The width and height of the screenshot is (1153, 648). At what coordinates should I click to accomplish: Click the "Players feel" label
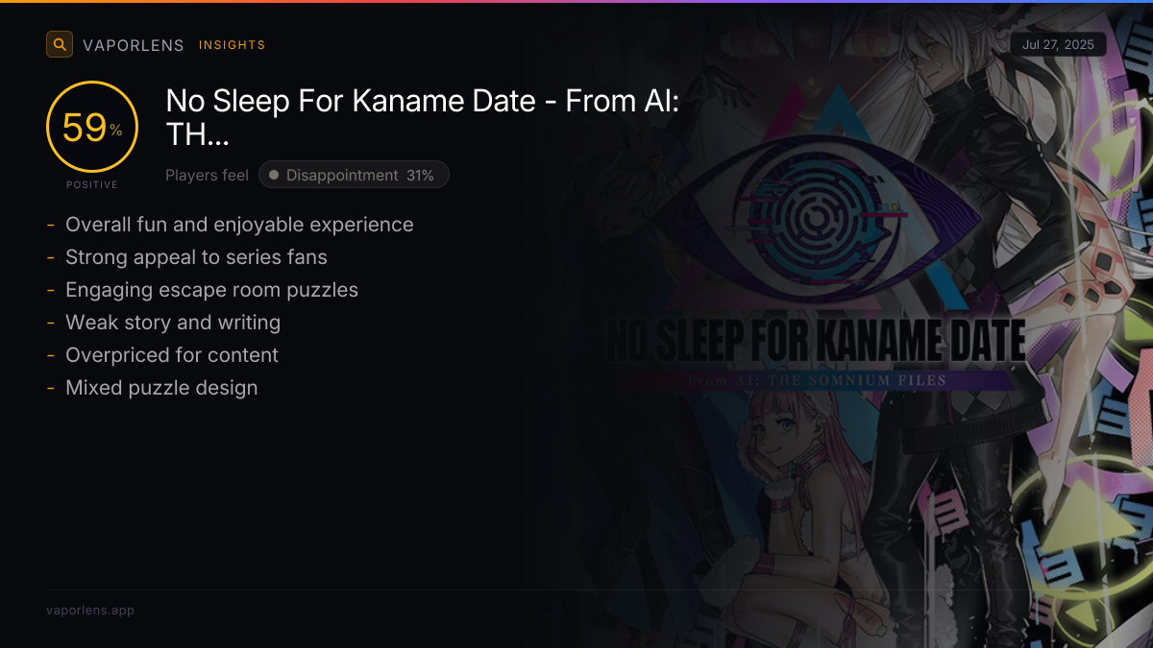click(207, 175)
